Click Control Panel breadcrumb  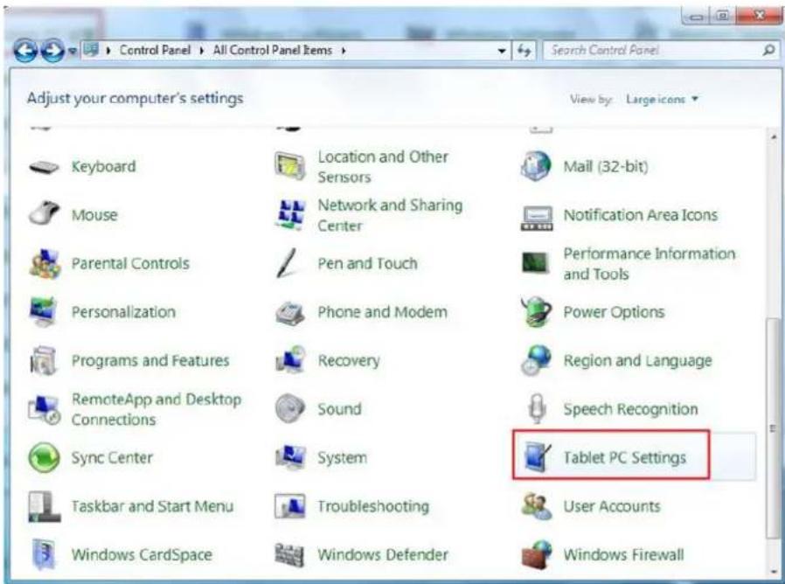[155, 50]
